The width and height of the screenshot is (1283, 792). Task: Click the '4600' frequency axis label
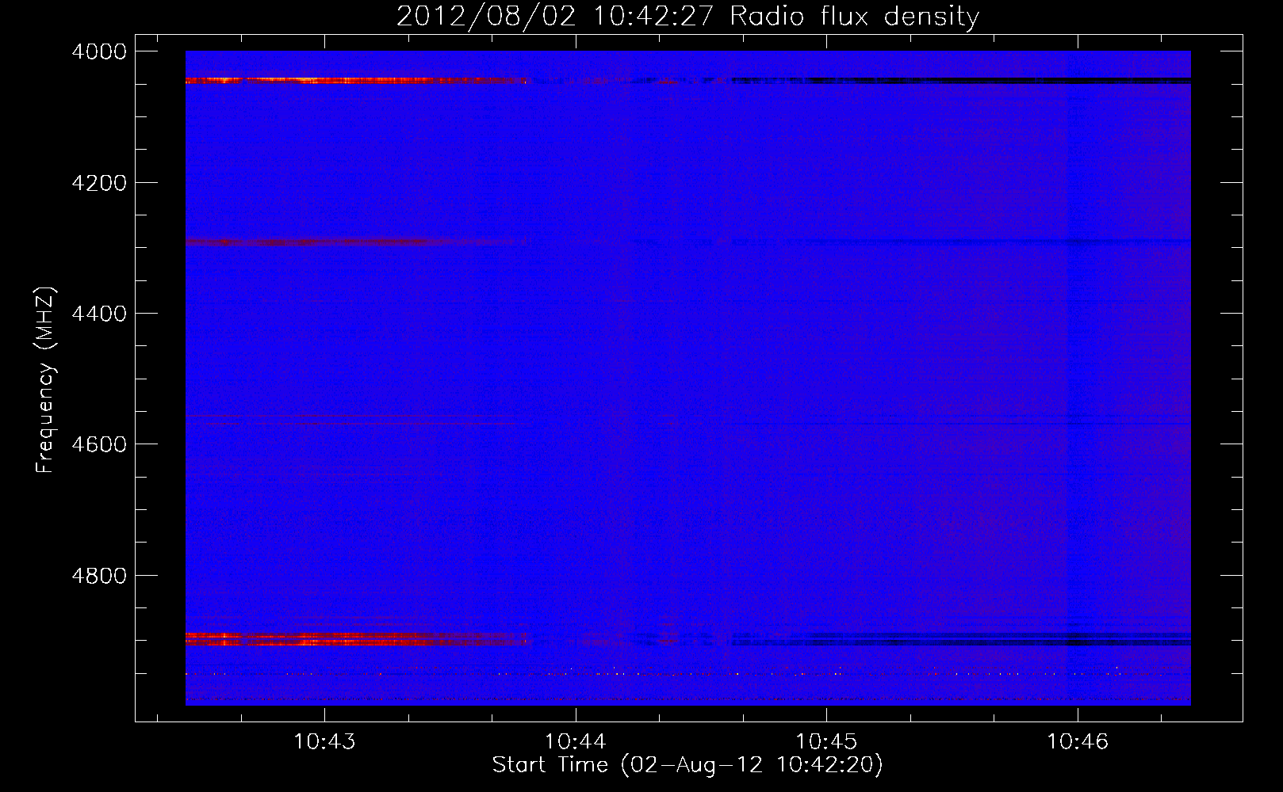99,444
